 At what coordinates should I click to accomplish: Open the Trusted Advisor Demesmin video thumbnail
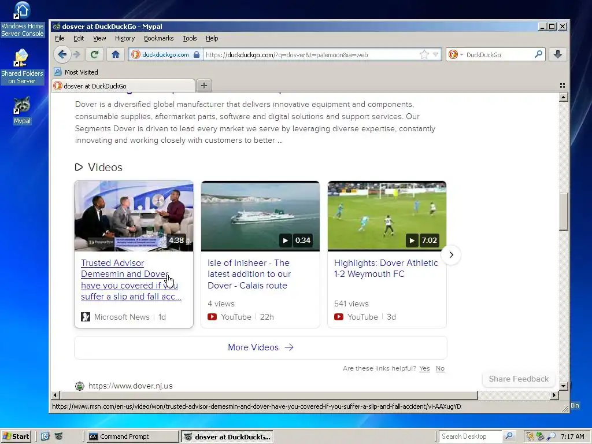[x=134, y=216]
